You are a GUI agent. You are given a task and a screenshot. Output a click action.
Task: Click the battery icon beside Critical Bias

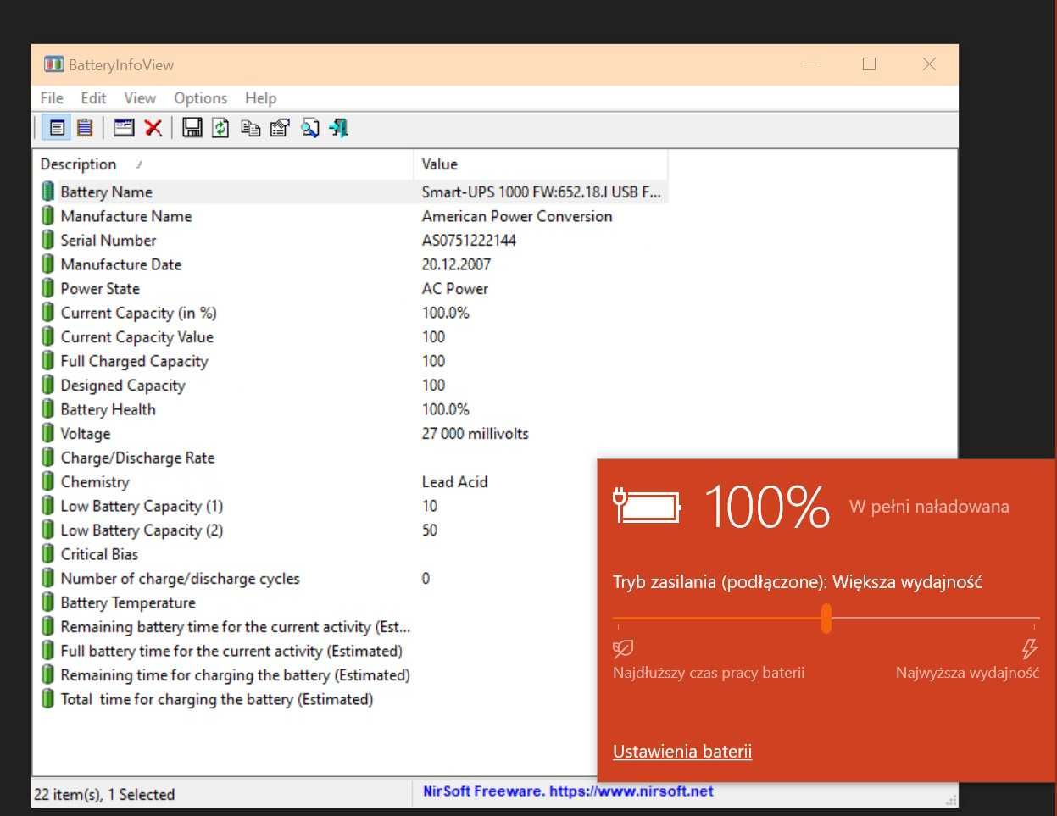(48, 554)
